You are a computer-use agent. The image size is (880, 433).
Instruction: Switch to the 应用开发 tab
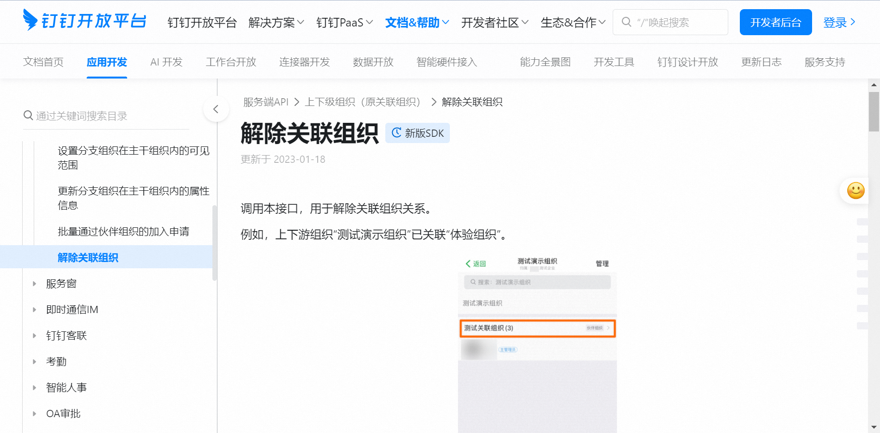[x=107, y=62]
